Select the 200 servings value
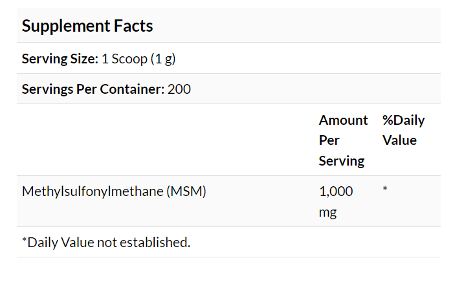Image resolution: width=453 pixels, height=282 pixels. [179, 89]
